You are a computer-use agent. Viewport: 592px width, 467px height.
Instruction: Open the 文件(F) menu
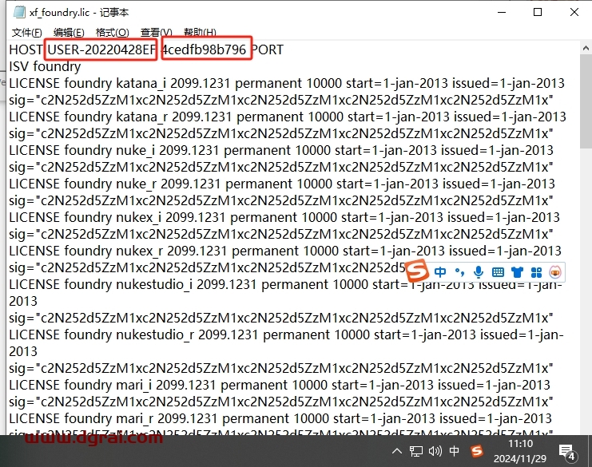(x=27, y=33)
